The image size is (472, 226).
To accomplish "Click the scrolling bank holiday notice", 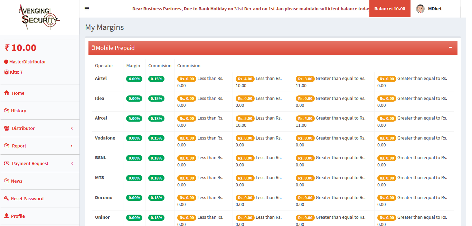I will point(251,9).
